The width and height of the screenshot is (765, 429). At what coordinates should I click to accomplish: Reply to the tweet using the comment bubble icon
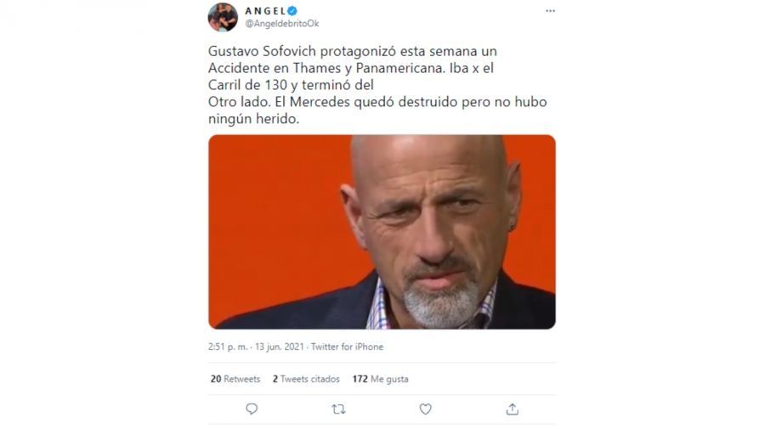pyautogui.click(x=252, y=409)
